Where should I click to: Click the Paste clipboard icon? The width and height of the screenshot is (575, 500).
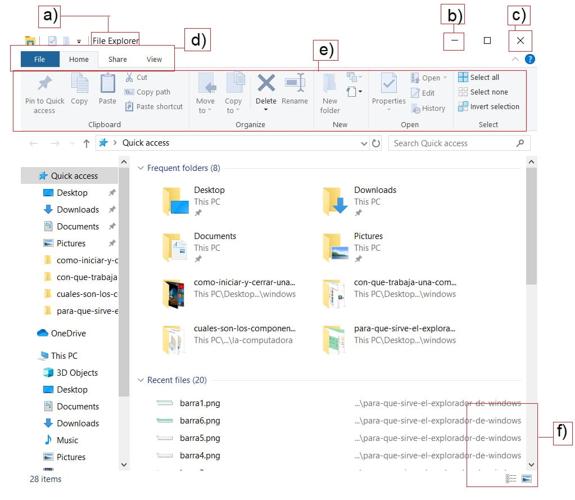pos(107,83)
